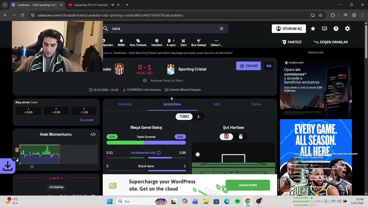Viewport: 368px width, 207px height.
Task: Click the Topla Oynama possession bar
Action: [x=146, y=143]
